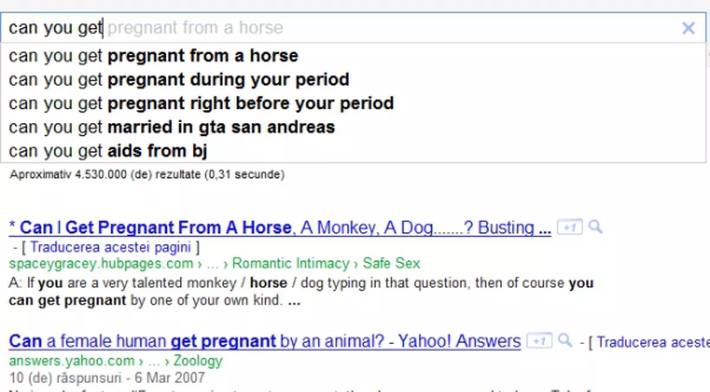Open "Can I Get Pregnant From A Horse" result
Viewport: 710px width, 392px height.
coord(150,228)
